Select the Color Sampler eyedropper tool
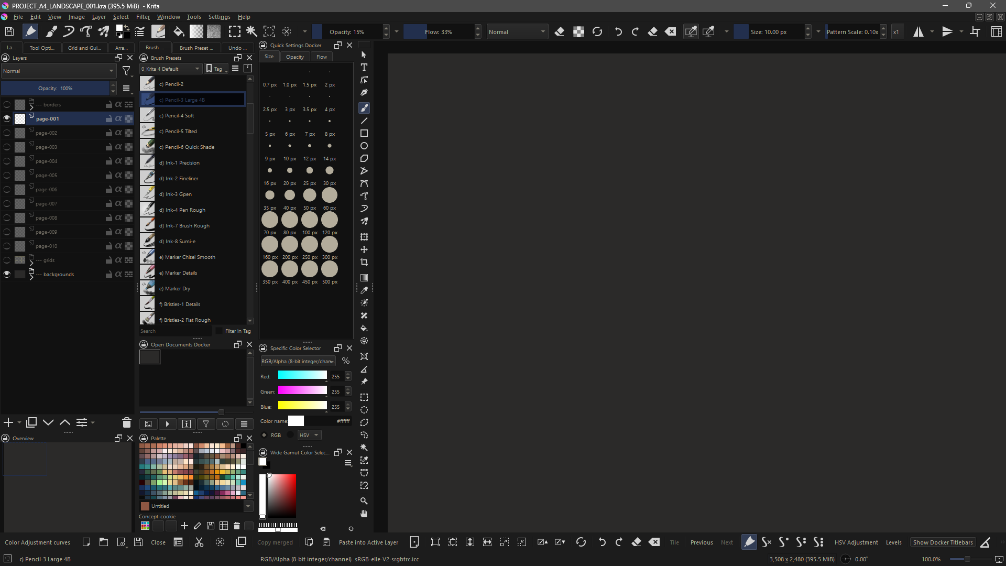Image resolution: width=1006 pixels, height=566 pixels. (x=364, y=290)
